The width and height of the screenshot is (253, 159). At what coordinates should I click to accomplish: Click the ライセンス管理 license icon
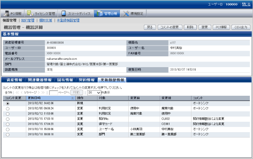[30, 13]
